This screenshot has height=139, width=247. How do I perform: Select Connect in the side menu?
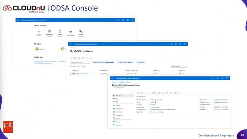[118, 105]
